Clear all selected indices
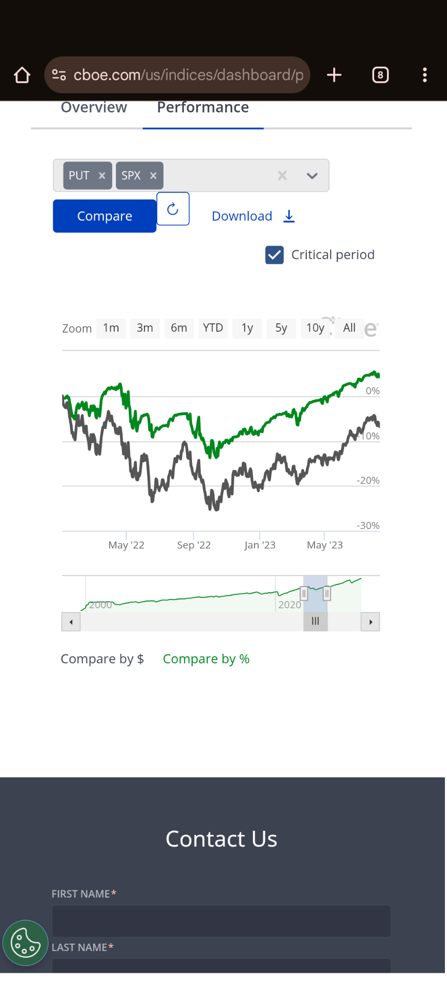447x995 pixels. (282, 176)
